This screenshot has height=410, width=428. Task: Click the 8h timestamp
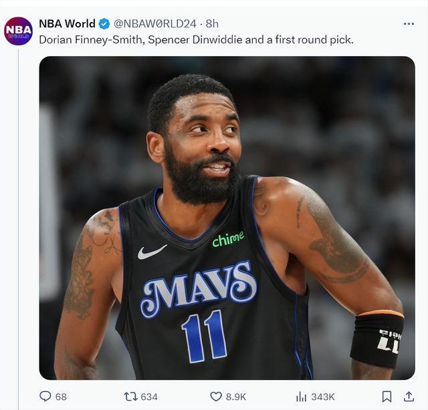(212, 24)
